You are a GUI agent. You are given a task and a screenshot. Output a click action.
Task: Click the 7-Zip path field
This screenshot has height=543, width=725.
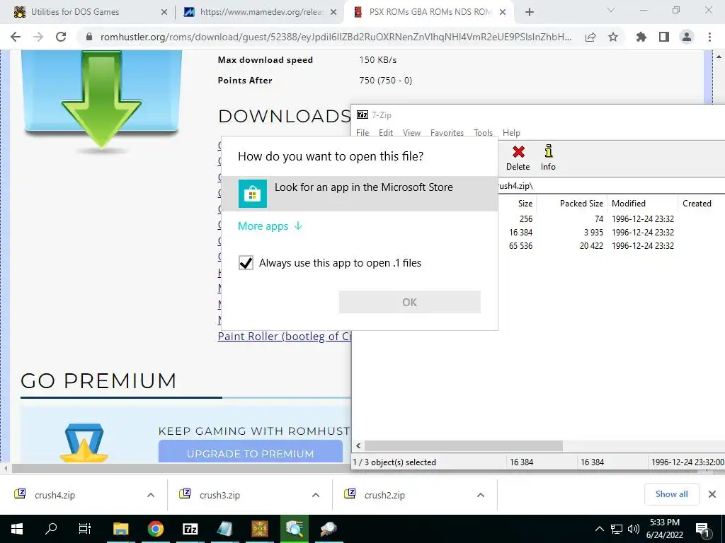coord(611,186)
